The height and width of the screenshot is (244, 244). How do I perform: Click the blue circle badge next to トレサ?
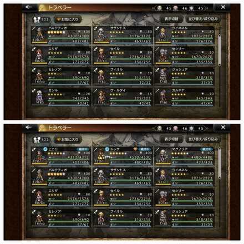pos(107,149)
